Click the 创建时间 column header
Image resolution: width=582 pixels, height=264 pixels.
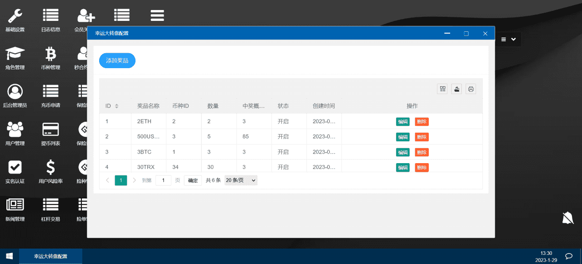324,106
